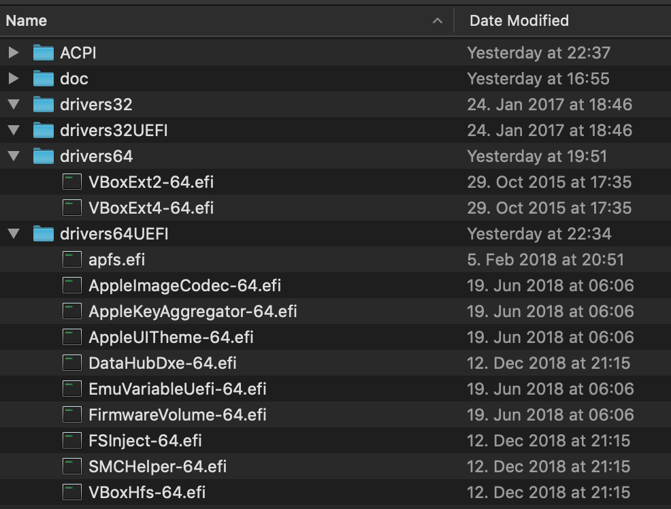Expand the doc folder disclosure triangle

tap(14, 78)
